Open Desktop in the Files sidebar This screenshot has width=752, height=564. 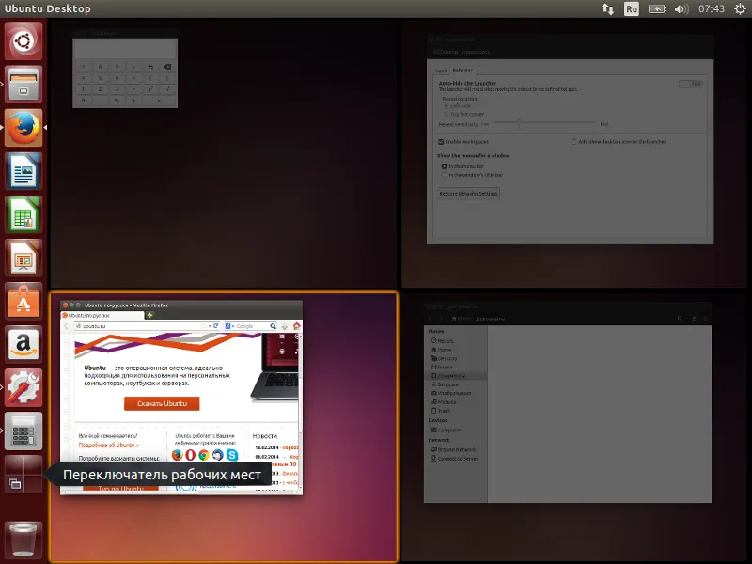[x=444, y=358]
